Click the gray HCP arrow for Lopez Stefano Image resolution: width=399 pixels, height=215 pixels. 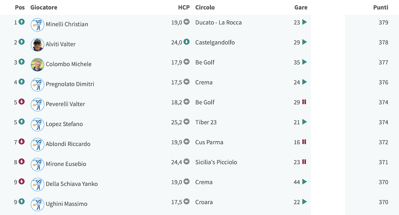[186, 122]
